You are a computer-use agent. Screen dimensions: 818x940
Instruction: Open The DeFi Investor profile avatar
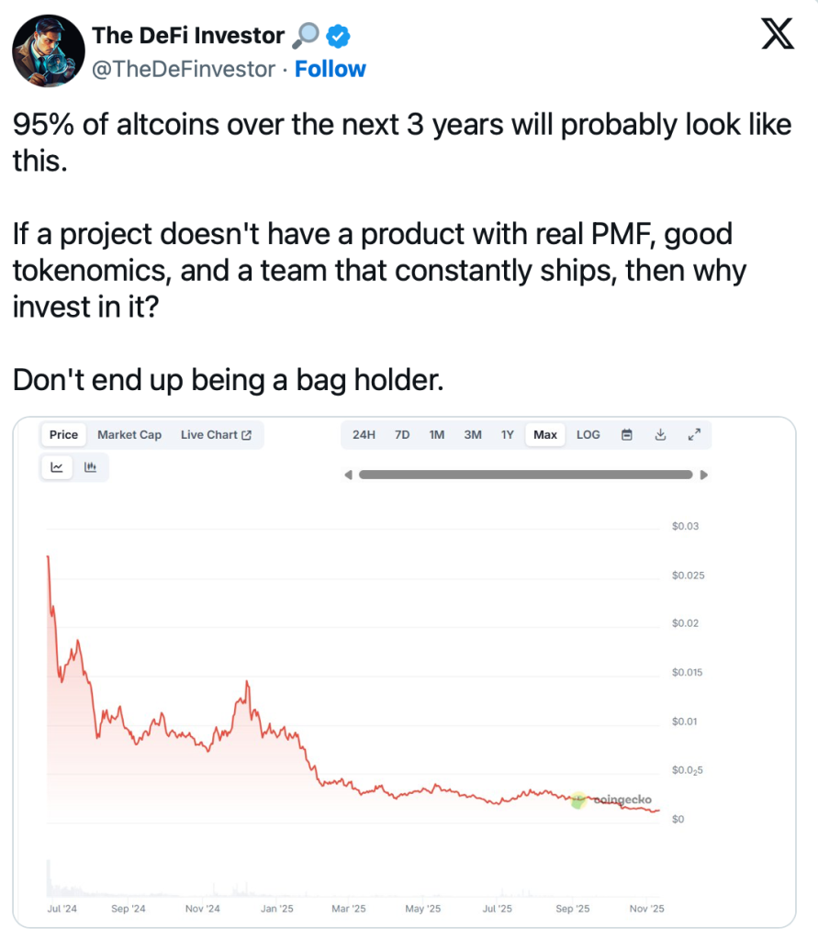pos(49,50)
